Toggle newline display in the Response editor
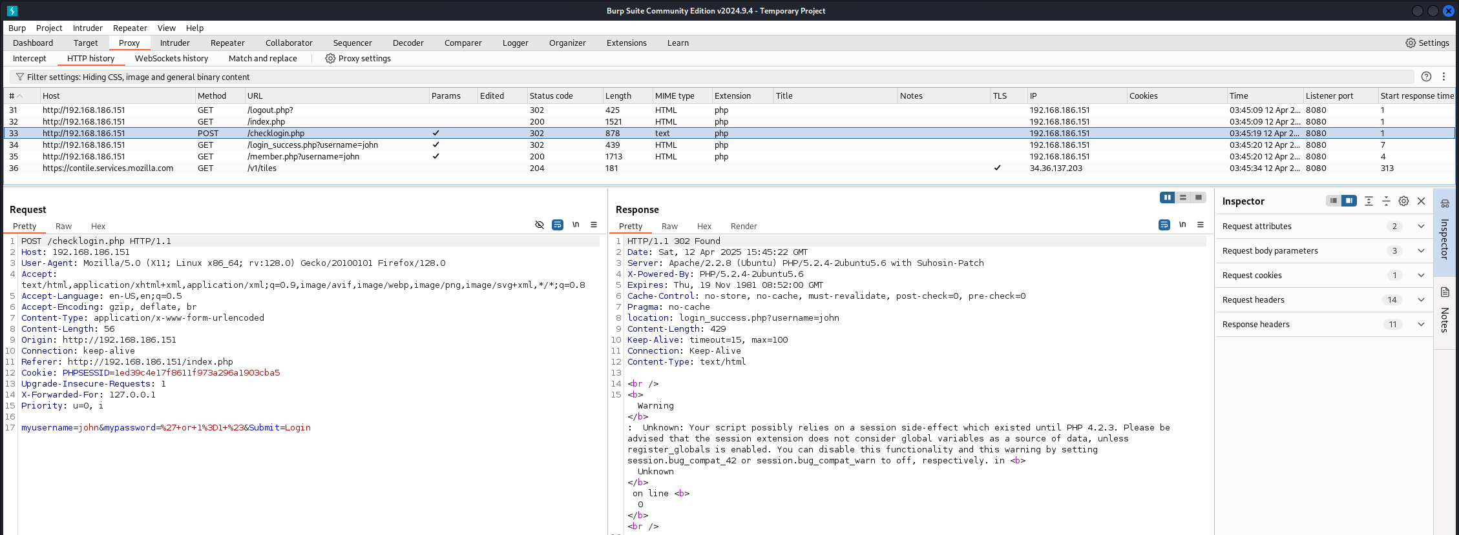Image resolution: width=1459 pixels, height=535 pixels. tap(1182, 225)
